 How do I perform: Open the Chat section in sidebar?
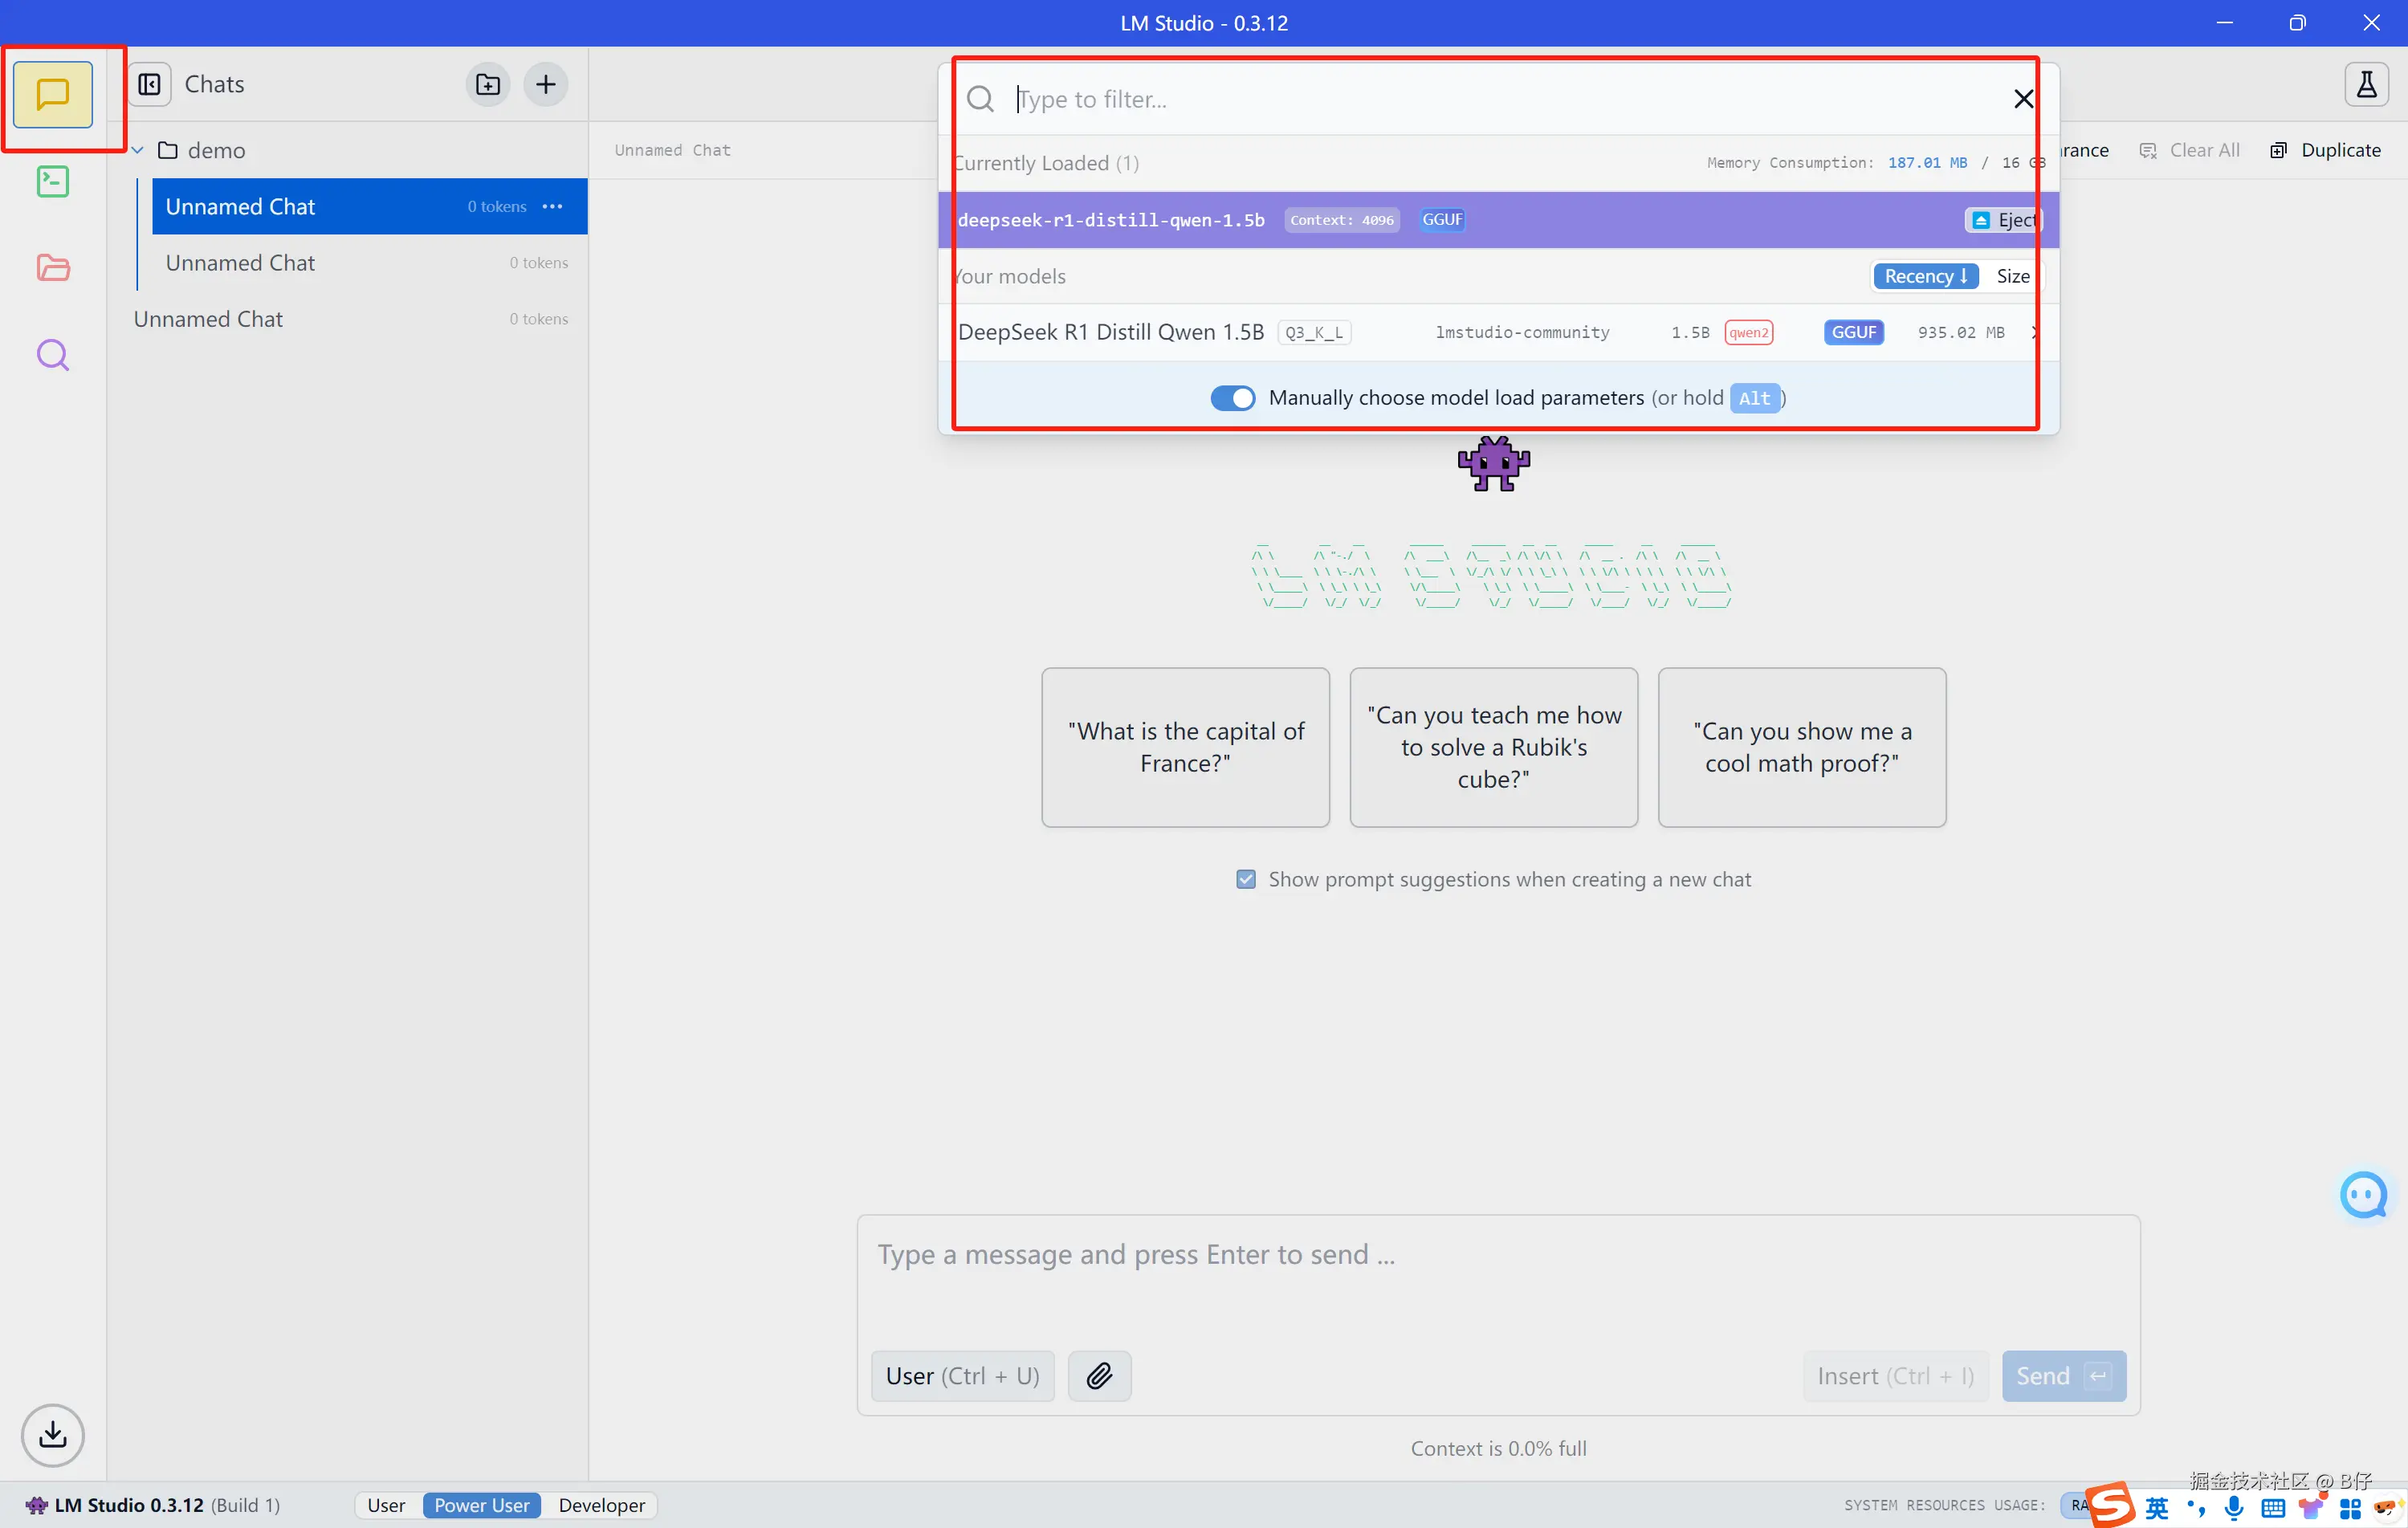point(52,94)
